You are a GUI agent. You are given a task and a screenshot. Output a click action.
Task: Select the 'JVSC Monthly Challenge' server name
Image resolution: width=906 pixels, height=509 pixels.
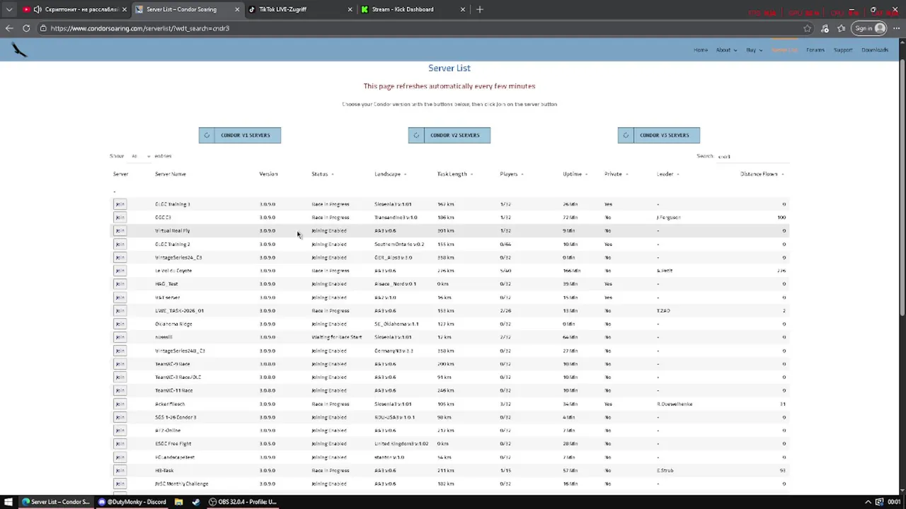[x=181, y=484]
